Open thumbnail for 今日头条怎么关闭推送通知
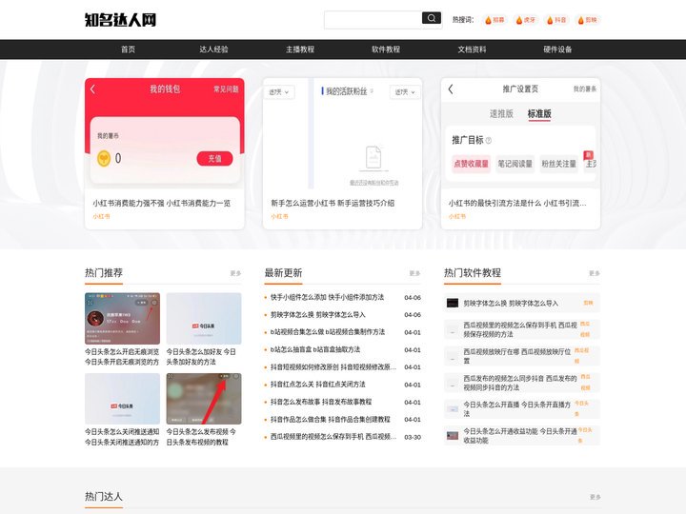The image size is (686, 514). tap(122, 399)
